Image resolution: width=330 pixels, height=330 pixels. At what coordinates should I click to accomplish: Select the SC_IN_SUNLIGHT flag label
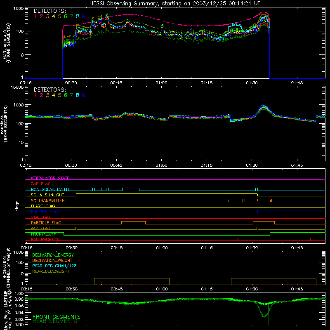[x=47, y=195]
